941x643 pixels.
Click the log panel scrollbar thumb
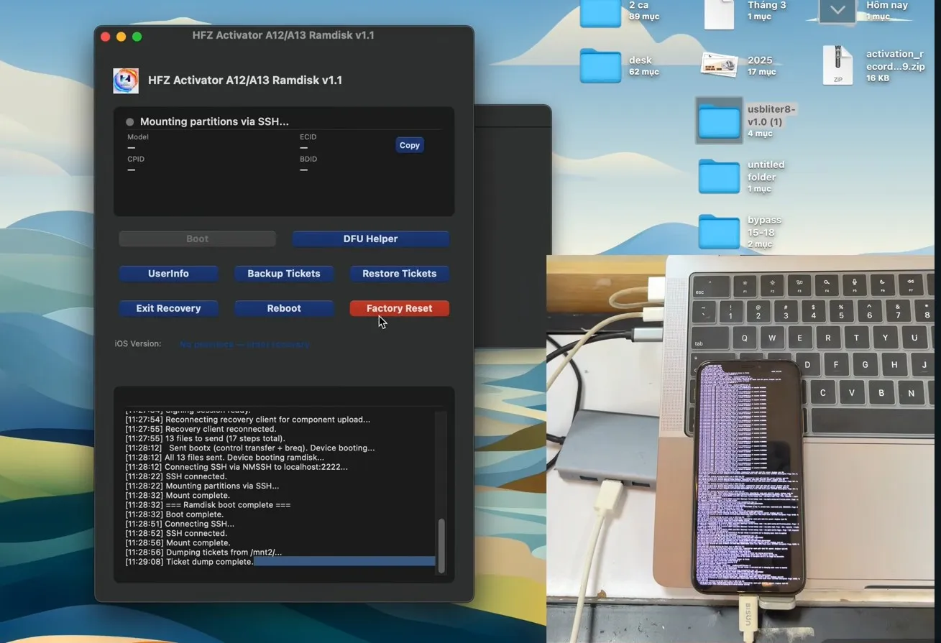click(441, 545)
